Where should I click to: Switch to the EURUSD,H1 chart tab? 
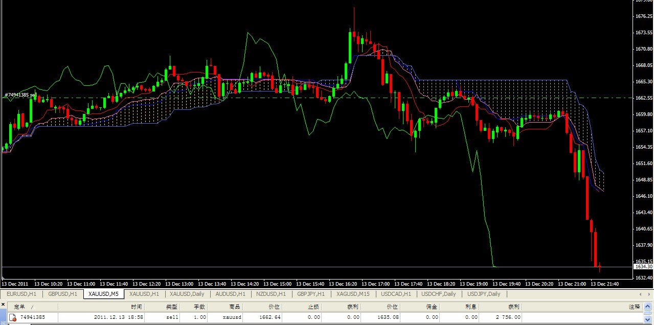21,294
